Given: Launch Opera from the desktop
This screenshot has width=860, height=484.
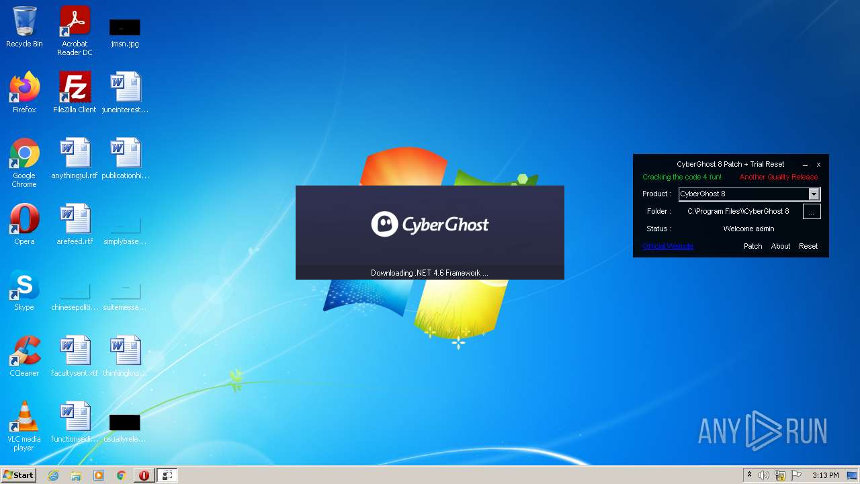Looking at the screenshot, I should click(24, 224).
